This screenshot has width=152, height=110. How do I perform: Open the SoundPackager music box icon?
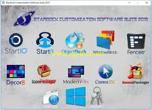click(136, 70)
